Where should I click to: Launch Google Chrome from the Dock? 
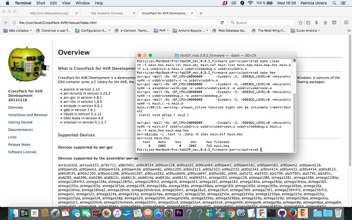tap(230, 212)
